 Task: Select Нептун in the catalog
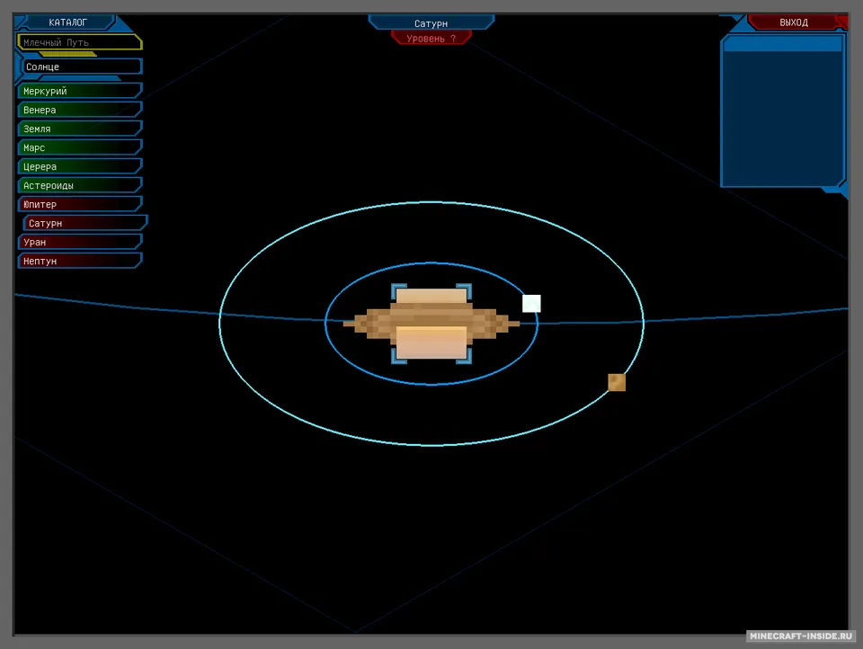pyautogui.click(x=80, y=261)
